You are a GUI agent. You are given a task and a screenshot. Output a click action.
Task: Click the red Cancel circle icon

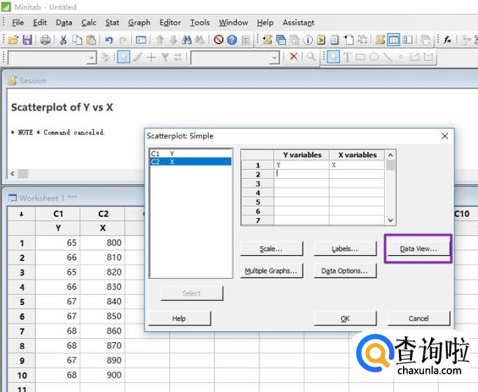[219, 40]
